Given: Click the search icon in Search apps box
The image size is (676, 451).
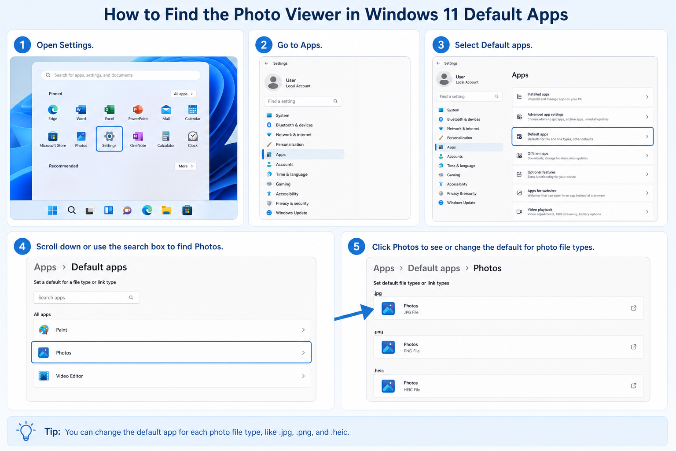Looking at the screenshot, I should (131, 298).
